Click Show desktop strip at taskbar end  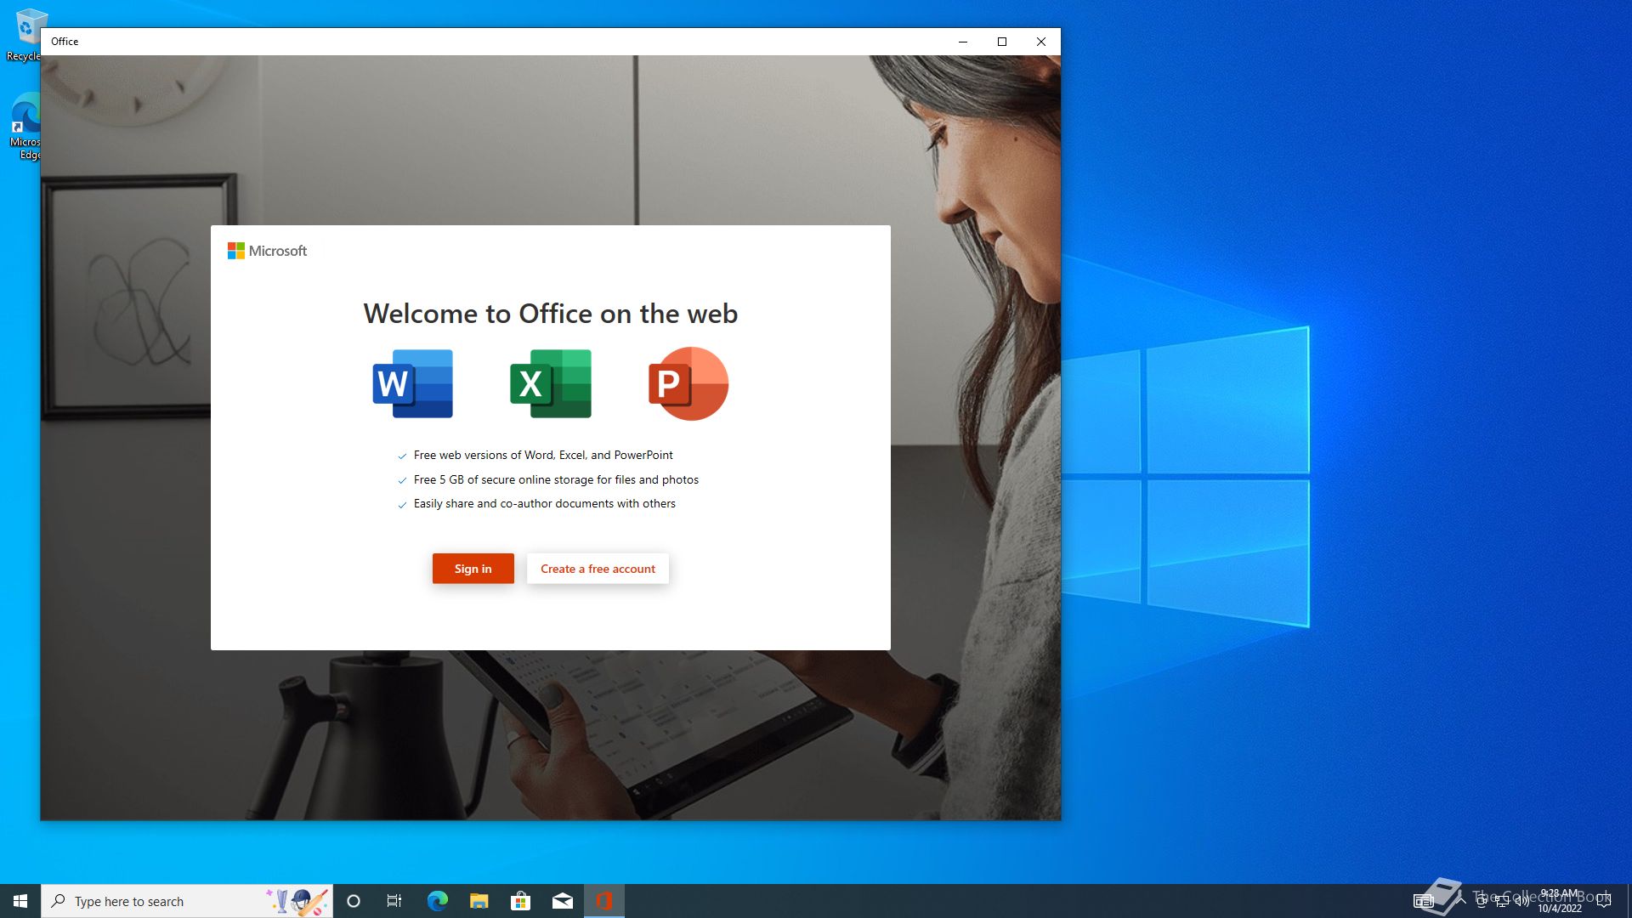pyautogui.click(x=1629, y=901)
